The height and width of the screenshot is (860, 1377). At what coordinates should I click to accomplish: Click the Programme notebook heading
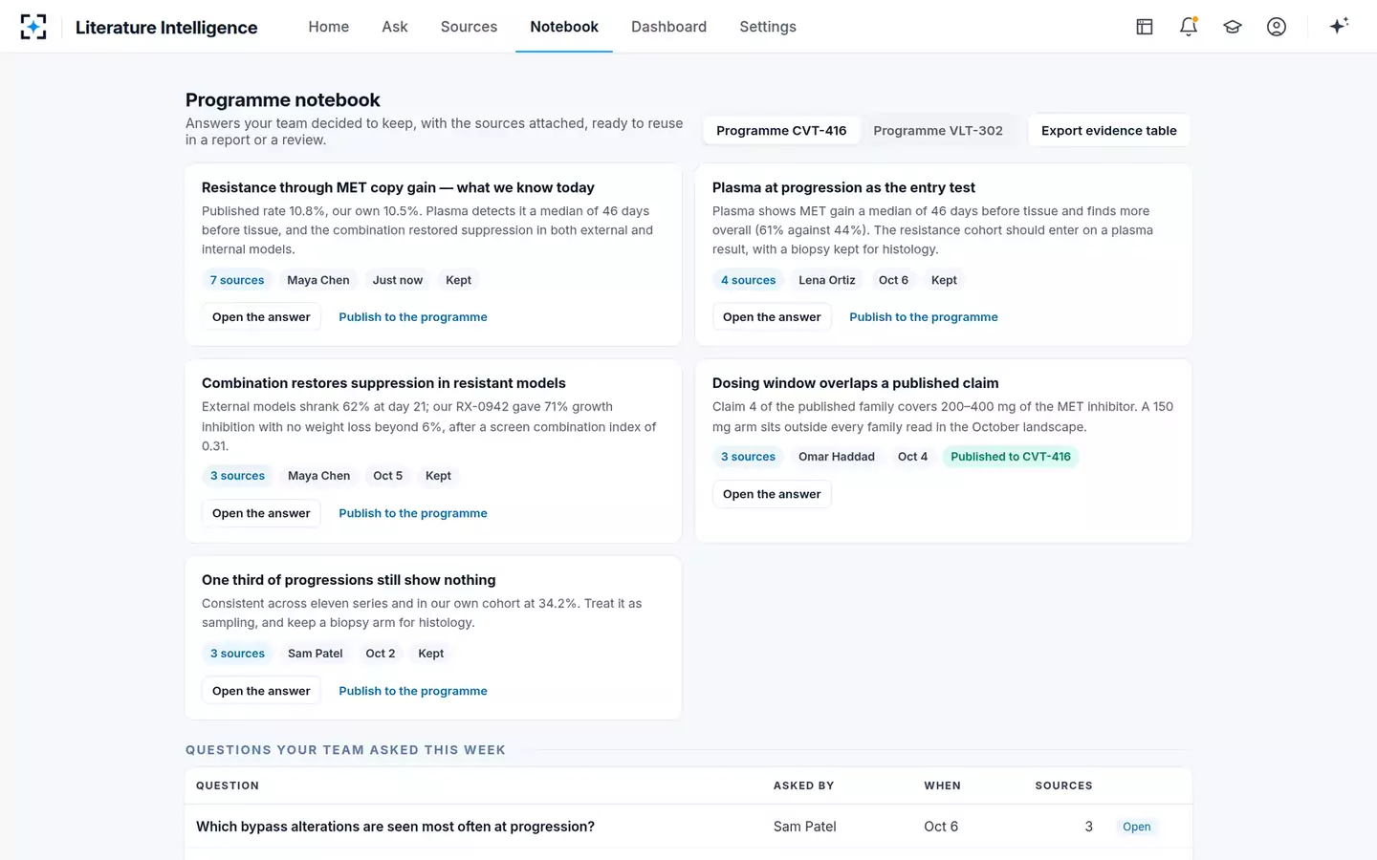282,99
